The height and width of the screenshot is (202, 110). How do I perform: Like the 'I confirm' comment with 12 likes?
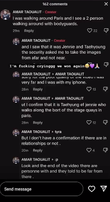pyautogui.click(x=89, y=122)
